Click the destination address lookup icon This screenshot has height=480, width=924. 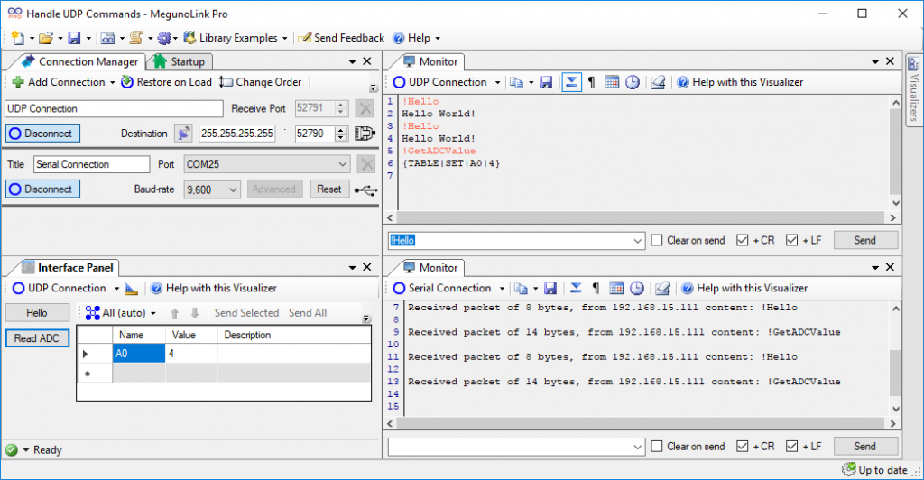tap(183, 134)
